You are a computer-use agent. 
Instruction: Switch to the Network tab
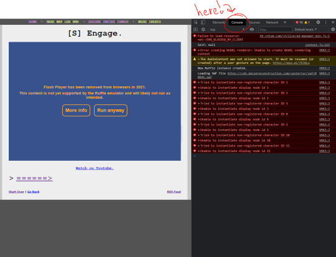[272, 22]
